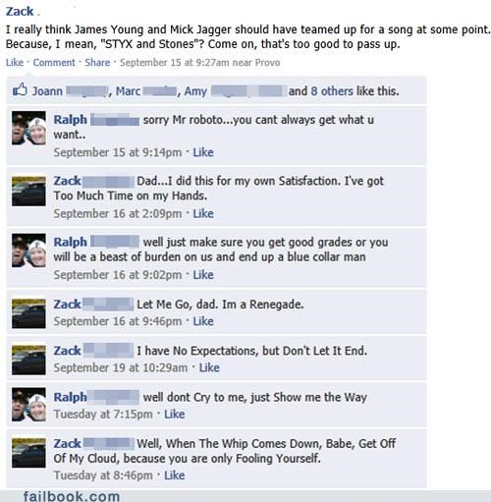Click the thumbs-up likes icon
The height and width of the screenshot is (502, 491).
point(20,89)
